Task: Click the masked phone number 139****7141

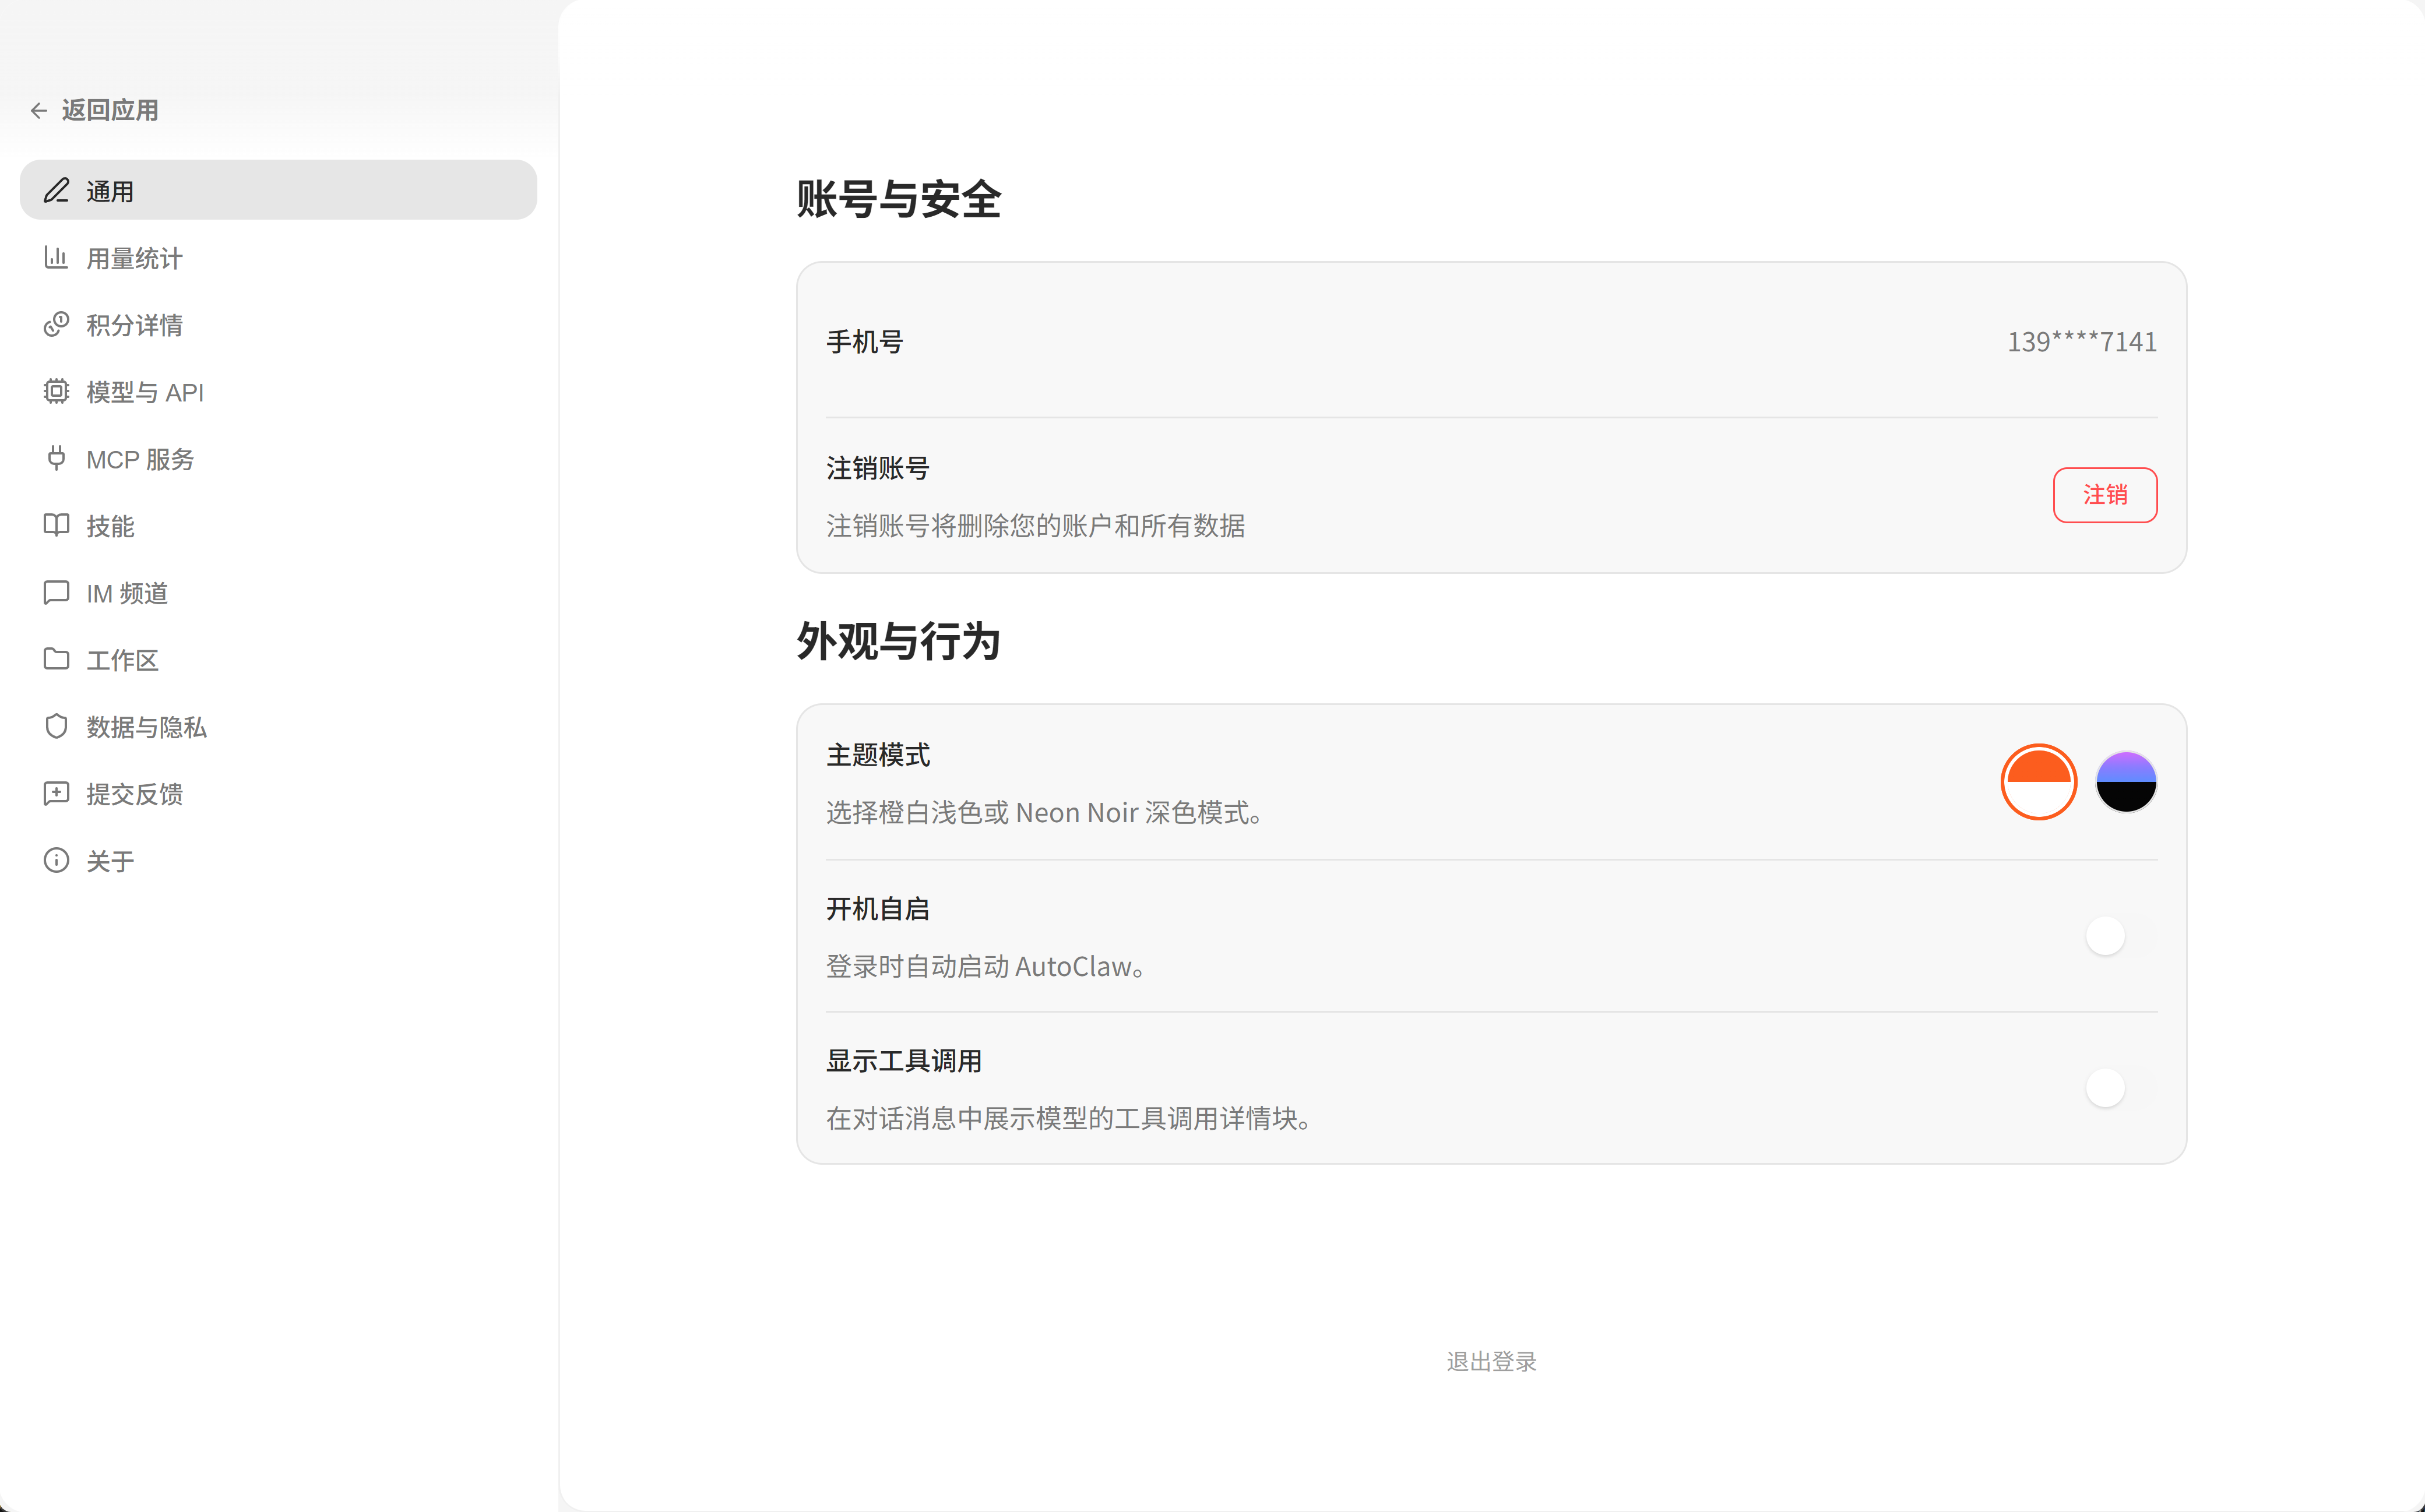Action: click(x=2081, y=342)
